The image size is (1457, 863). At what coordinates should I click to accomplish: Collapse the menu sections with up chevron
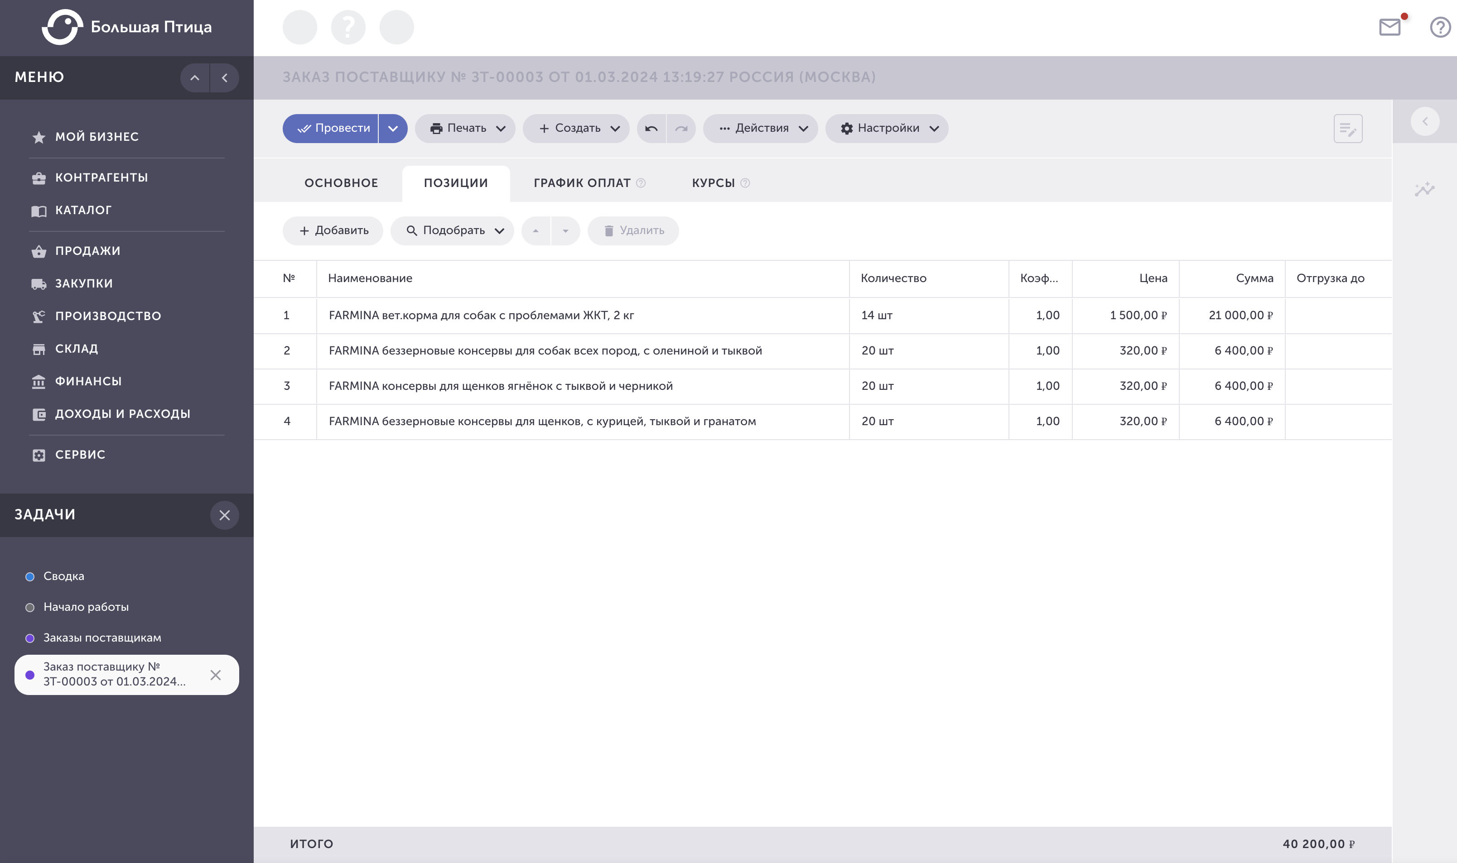point(195,78)
